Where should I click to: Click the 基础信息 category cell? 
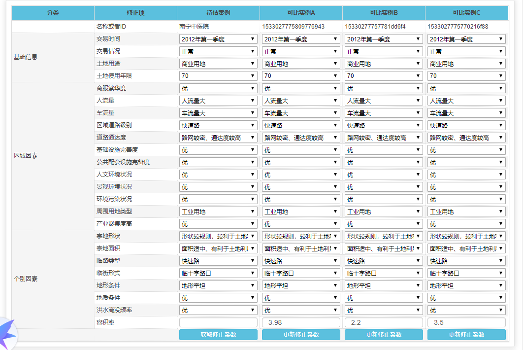pos(53,58)
